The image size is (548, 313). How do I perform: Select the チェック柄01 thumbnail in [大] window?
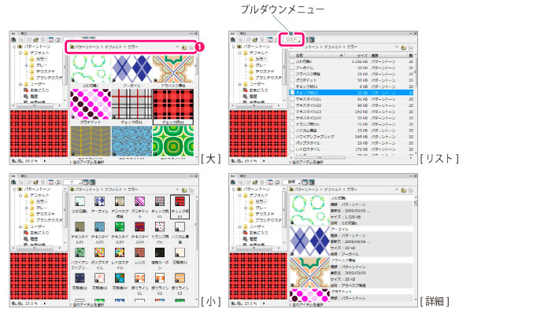131,104
